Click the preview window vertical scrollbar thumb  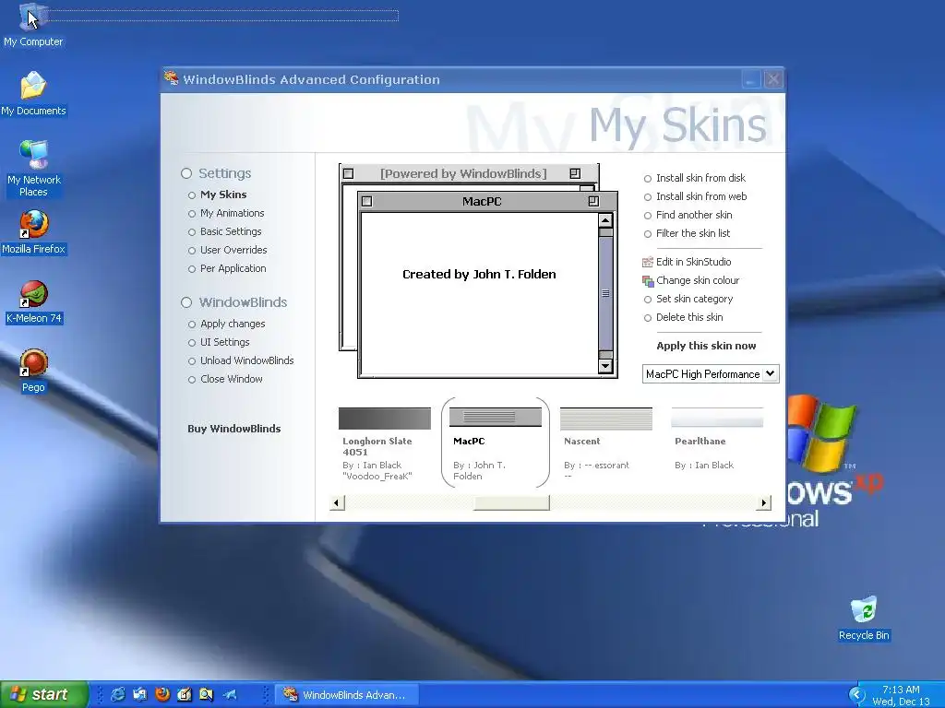tap(605, 293)
